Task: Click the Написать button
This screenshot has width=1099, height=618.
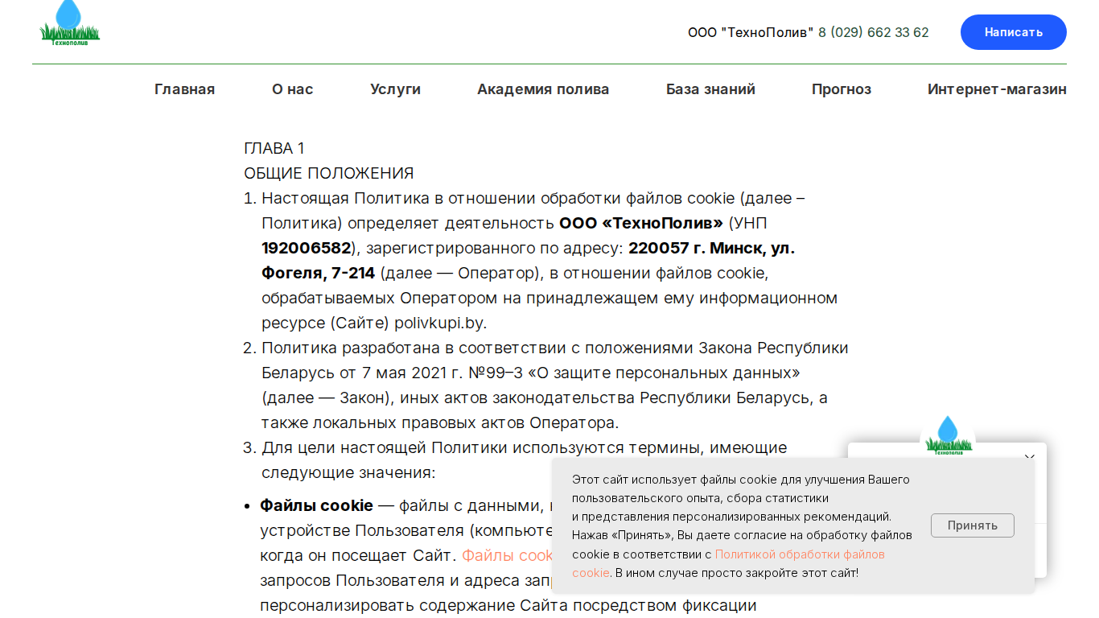Action: point(1014,32)
